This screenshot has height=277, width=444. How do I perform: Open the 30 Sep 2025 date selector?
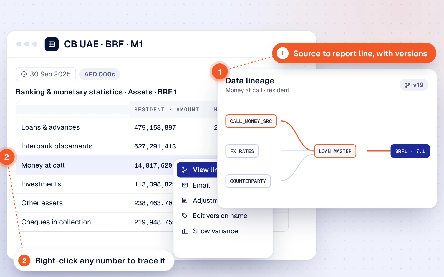tap(46, 74)
